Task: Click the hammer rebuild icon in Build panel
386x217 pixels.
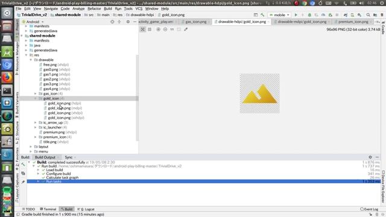Action: coord(23,164)
